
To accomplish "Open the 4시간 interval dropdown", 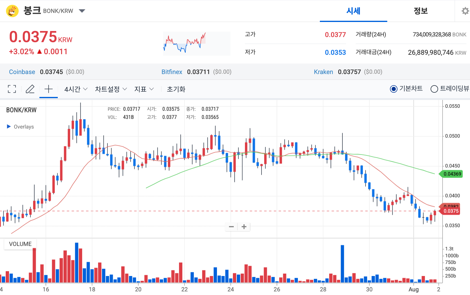I will (76, 89).
